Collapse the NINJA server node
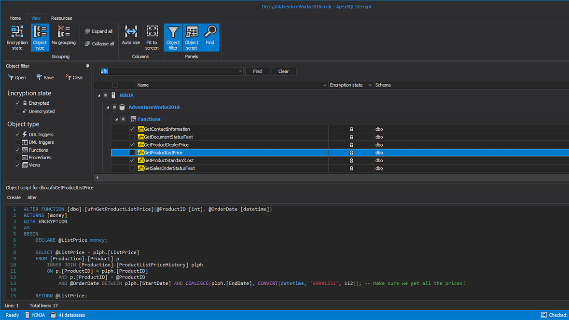Image resolution: width=569 pixels, height=320 pixels. pyautogui.click(x=99, y=96)
